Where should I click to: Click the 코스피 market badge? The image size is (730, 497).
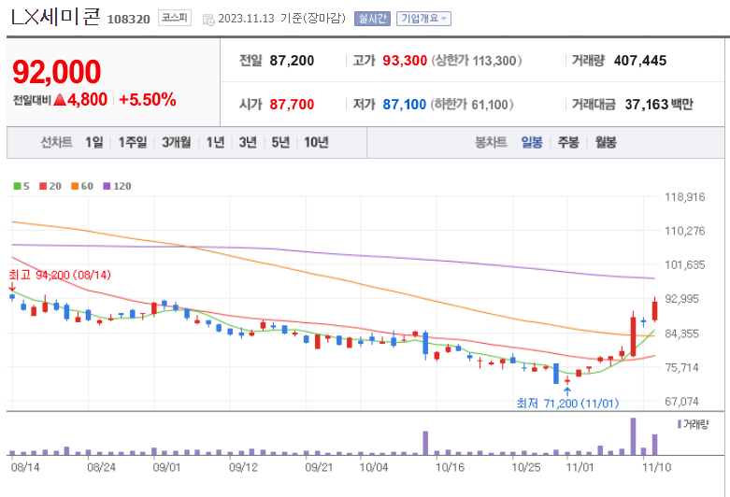coord(175,18)
